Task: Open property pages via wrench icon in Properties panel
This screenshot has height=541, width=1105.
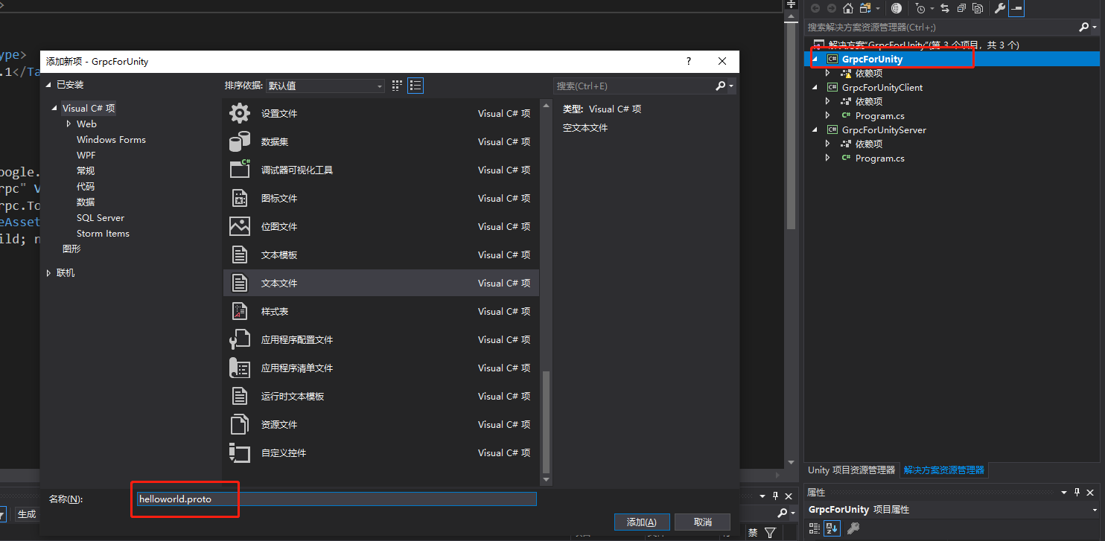Action: point(853,528)
